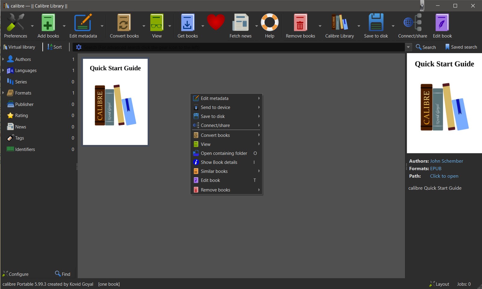Open advanced search with the gear icon
Screen dimensions: 482x289
pyautogui.click(x=79, y=47)
